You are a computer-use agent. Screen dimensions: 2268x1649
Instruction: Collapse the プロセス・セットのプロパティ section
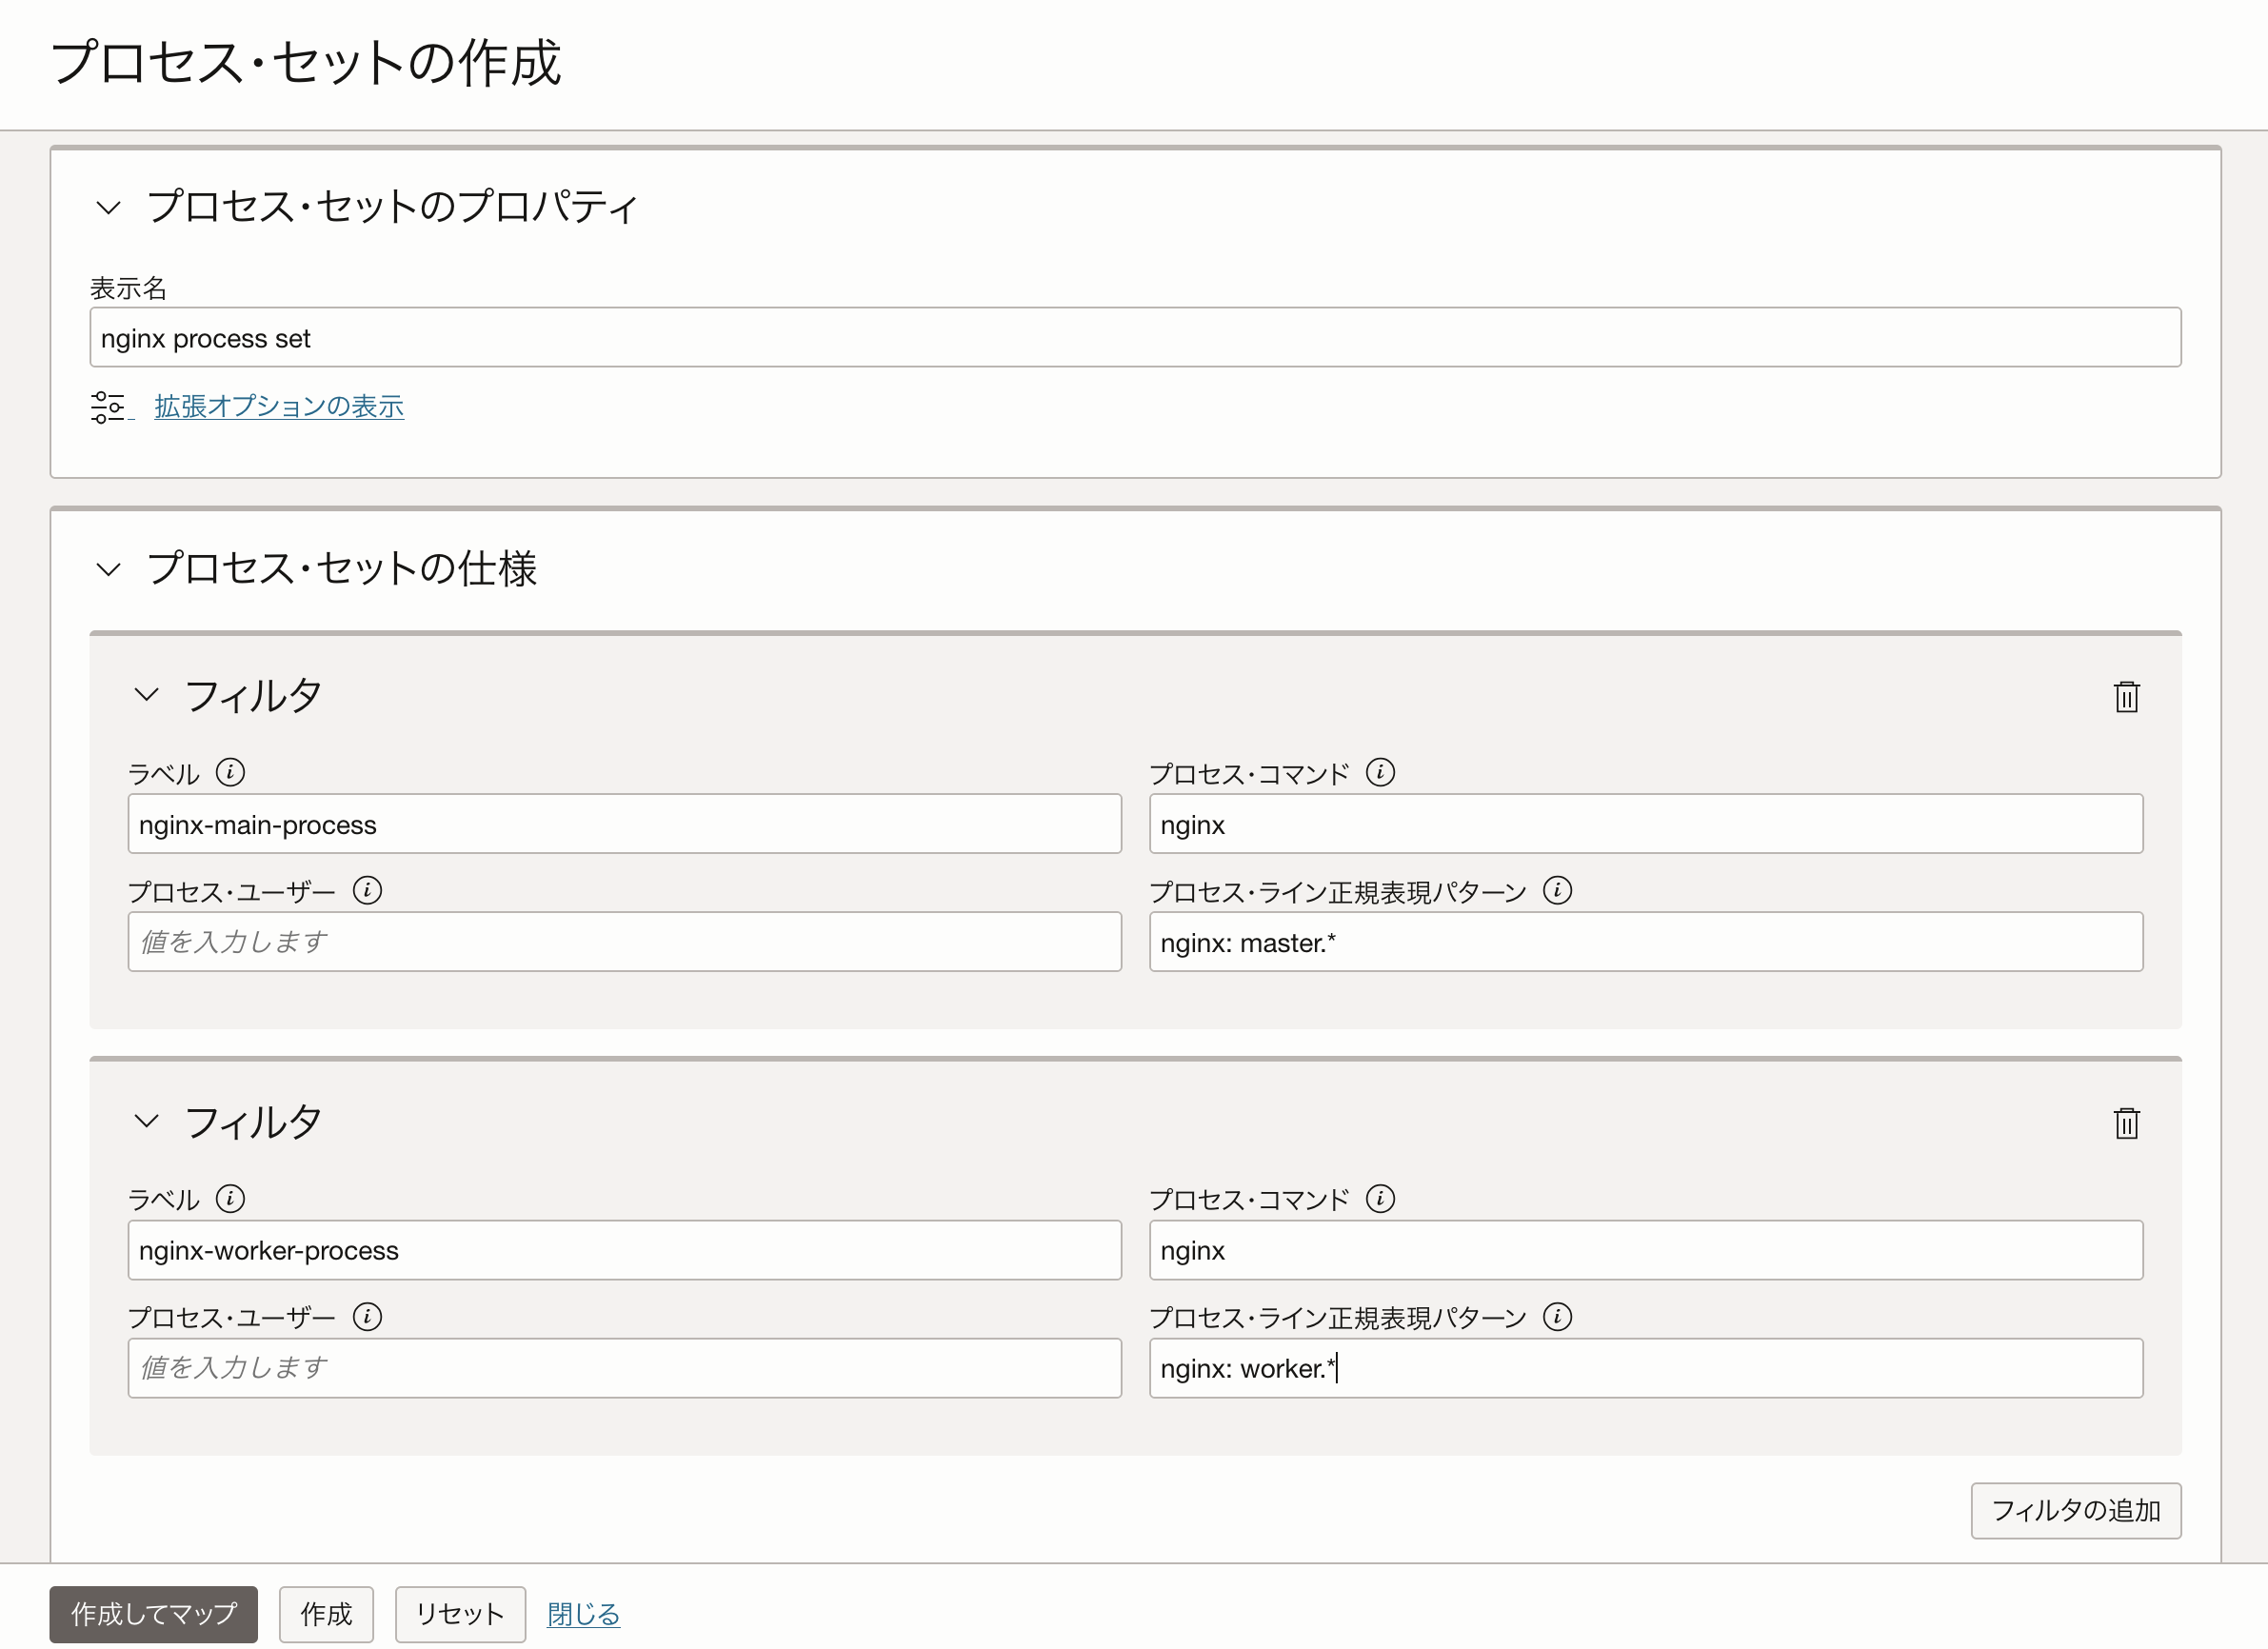click(108, 207)
